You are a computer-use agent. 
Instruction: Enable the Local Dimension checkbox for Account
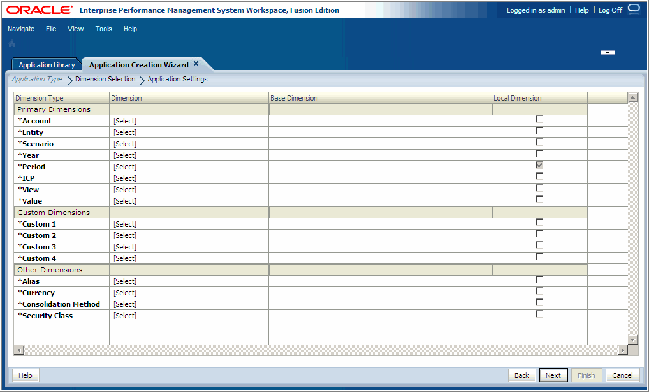tap(539, 118)
